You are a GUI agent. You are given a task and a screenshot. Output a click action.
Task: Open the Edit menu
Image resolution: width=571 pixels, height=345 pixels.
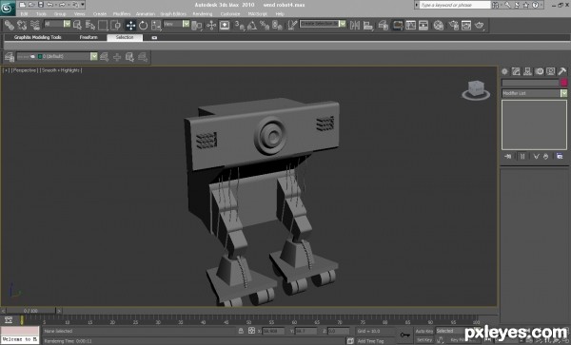point(24,14)
